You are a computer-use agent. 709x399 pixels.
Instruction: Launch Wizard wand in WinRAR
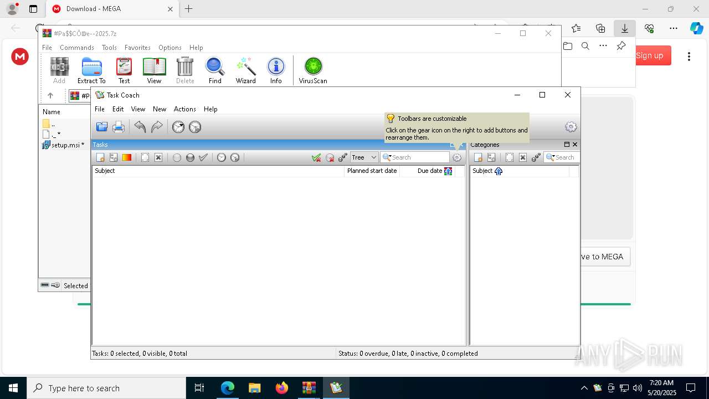coord(245,70)
